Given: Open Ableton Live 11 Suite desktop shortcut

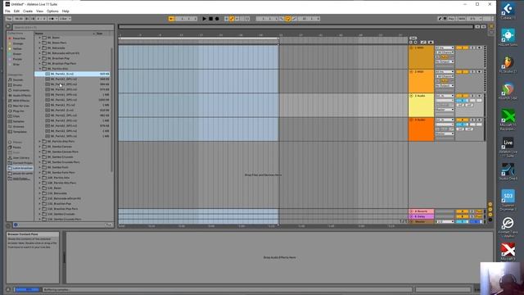Looking at the screenshot, I should tap(508, 147).
